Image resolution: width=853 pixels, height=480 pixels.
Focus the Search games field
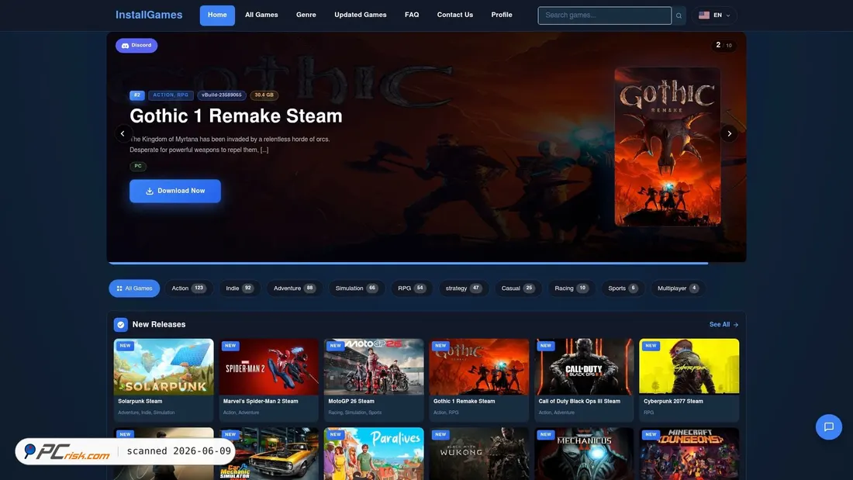(x=604, y=16)
